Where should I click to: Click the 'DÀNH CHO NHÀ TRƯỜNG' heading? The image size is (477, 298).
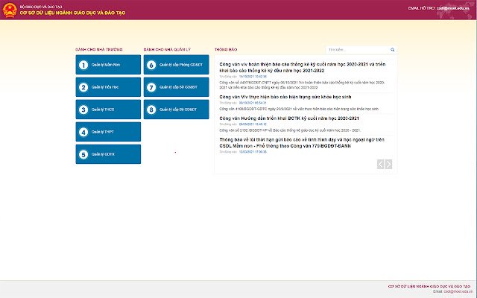click(99, 49)
